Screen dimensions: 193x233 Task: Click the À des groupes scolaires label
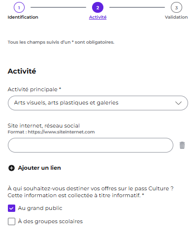(50, 221)
